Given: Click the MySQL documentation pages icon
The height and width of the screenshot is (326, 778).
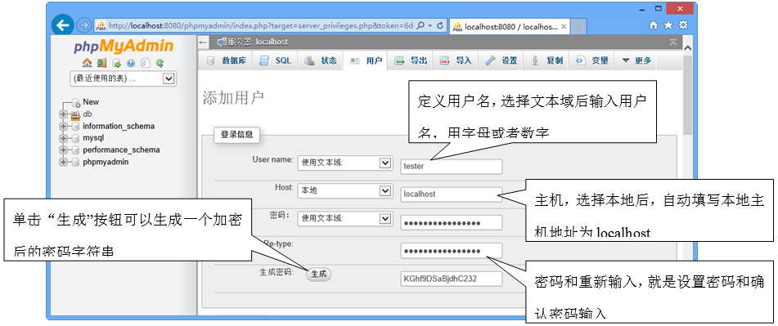Looking at the screenshot, I should 145,63.
